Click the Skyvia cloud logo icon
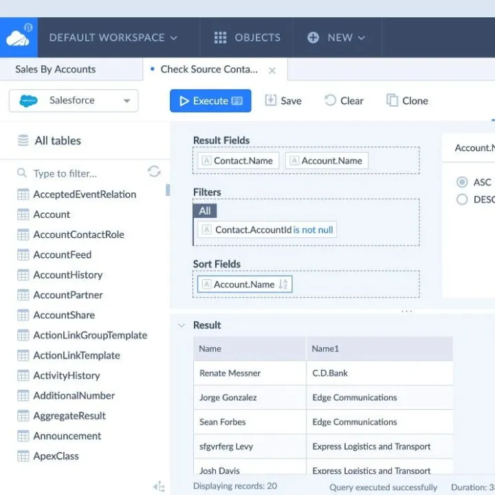Viewport: 495px width, 495px height. [x=19, y=37]
